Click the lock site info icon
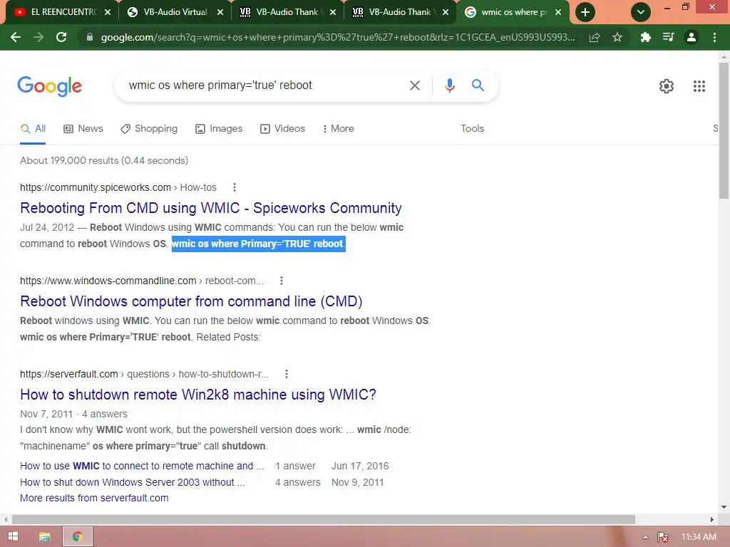 tap(89, 37)
